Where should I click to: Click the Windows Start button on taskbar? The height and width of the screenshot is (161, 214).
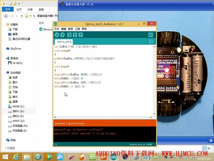5,157
